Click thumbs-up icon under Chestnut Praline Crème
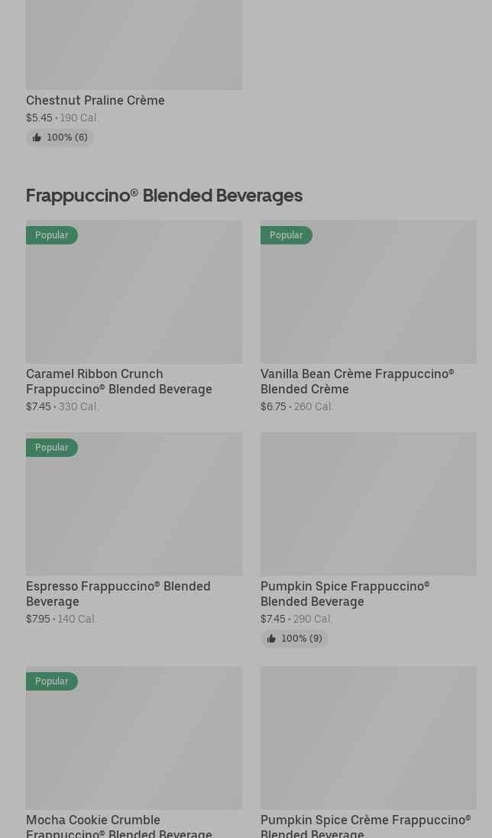The image size is (492, 838). tap(37, 138)
